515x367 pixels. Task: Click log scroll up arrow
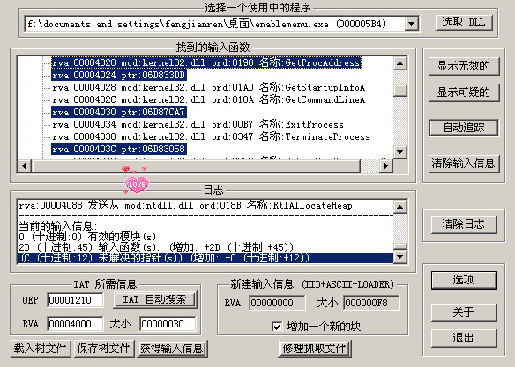(400, 207)
